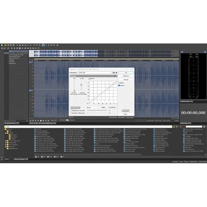Image resolution: width=207 pixels, height=207 pixels.
Task: Enable the Bypass checkbox in dialog
Action: (119, 83)
